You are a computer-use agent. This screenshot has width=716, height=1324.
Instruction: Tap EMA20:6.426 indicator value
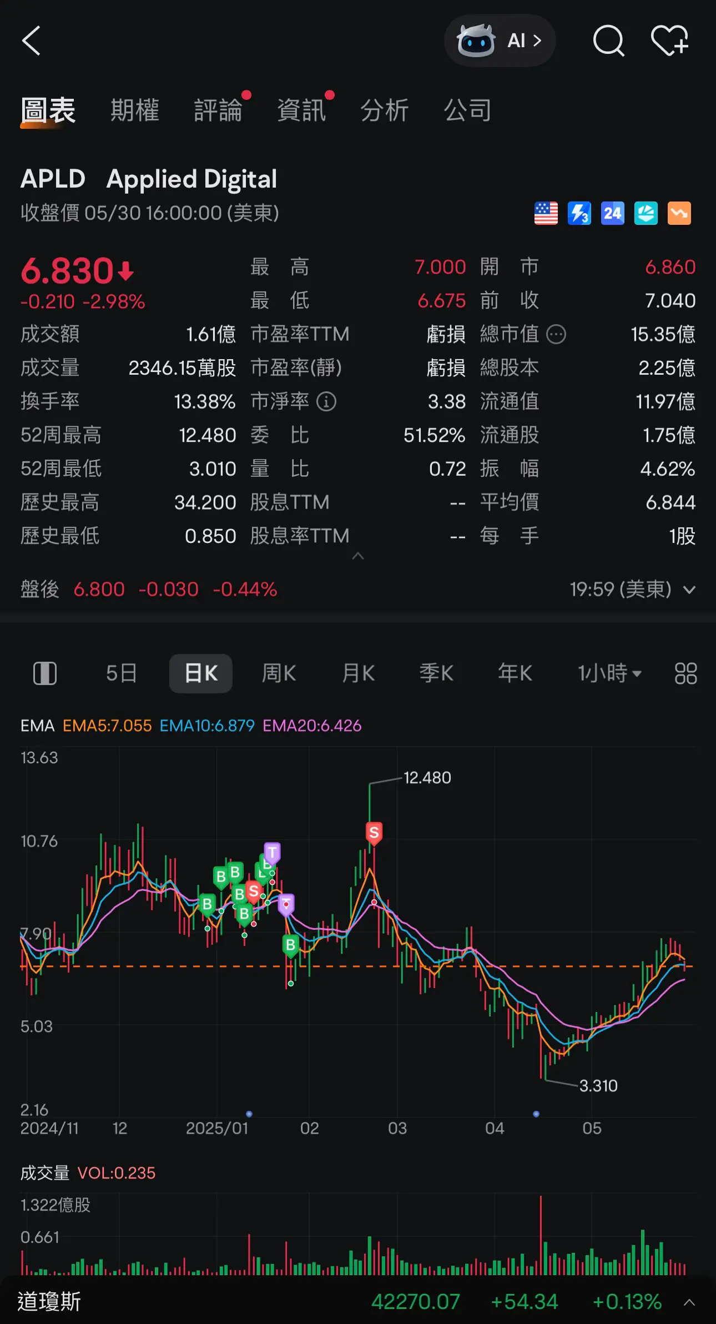(x=312, y=726)
